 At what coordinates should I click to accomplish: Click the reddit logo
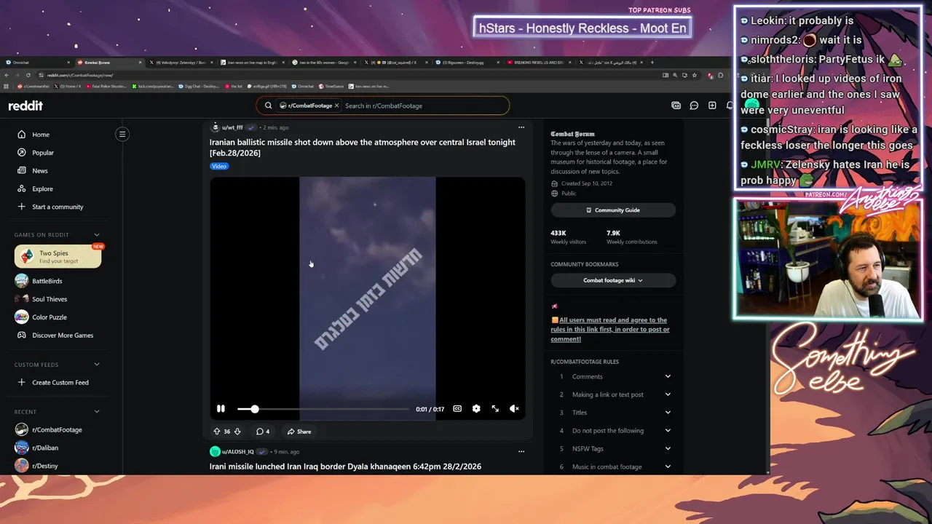point(25,106)
